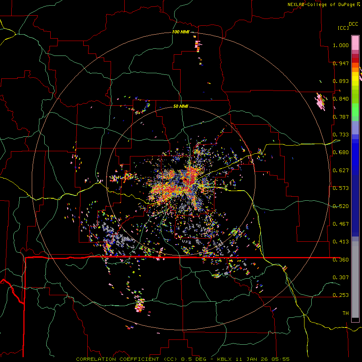The height and width of the screenshot is (362, 362).
Task: Click the 0.627 scale value
Action: point(341,171)
